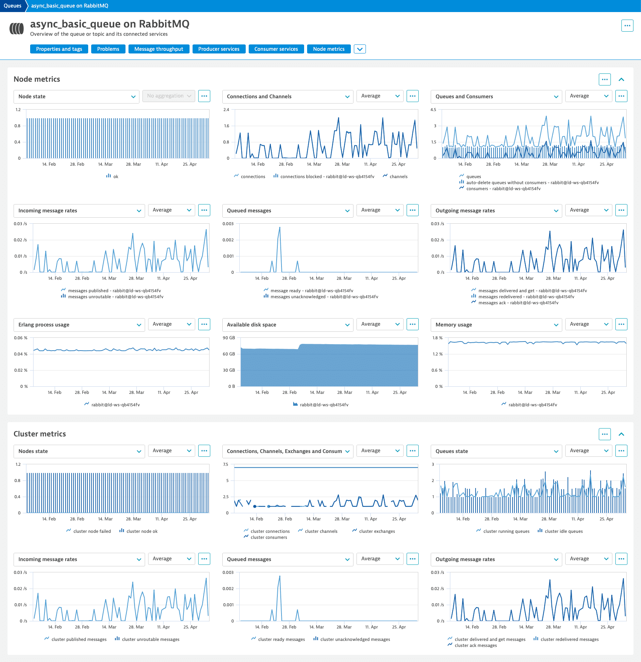Expand more section navigation buttons
This screenshot has width=641, height=662.
point(360,49)
